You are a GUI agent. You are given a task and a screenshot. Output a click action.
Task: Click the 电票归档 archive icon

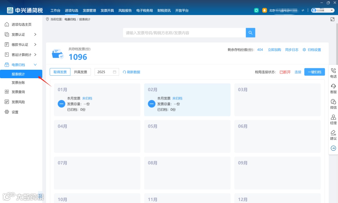pyautogui.click(x=7, y=65)
